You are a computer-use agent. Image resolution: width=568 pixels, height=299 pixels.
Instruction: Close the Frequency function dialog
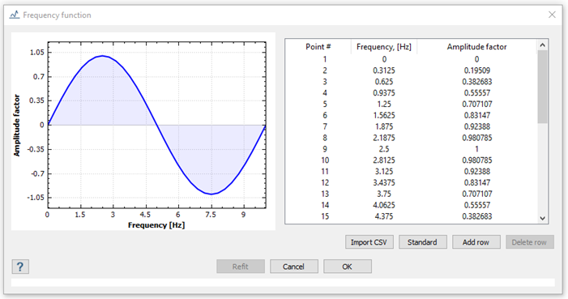552,15
